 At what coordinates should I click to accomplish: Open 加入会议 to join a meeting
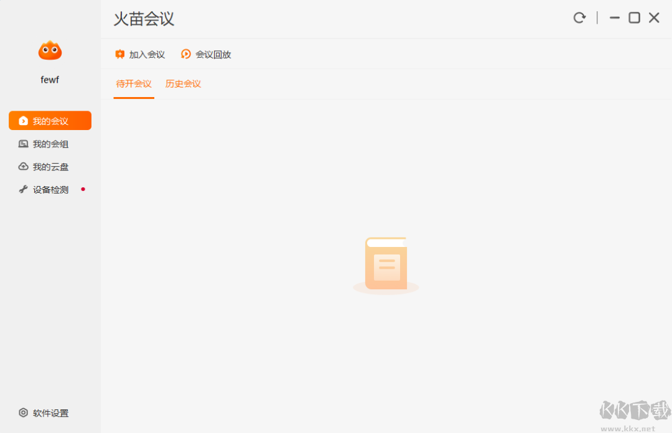(139, 54)
